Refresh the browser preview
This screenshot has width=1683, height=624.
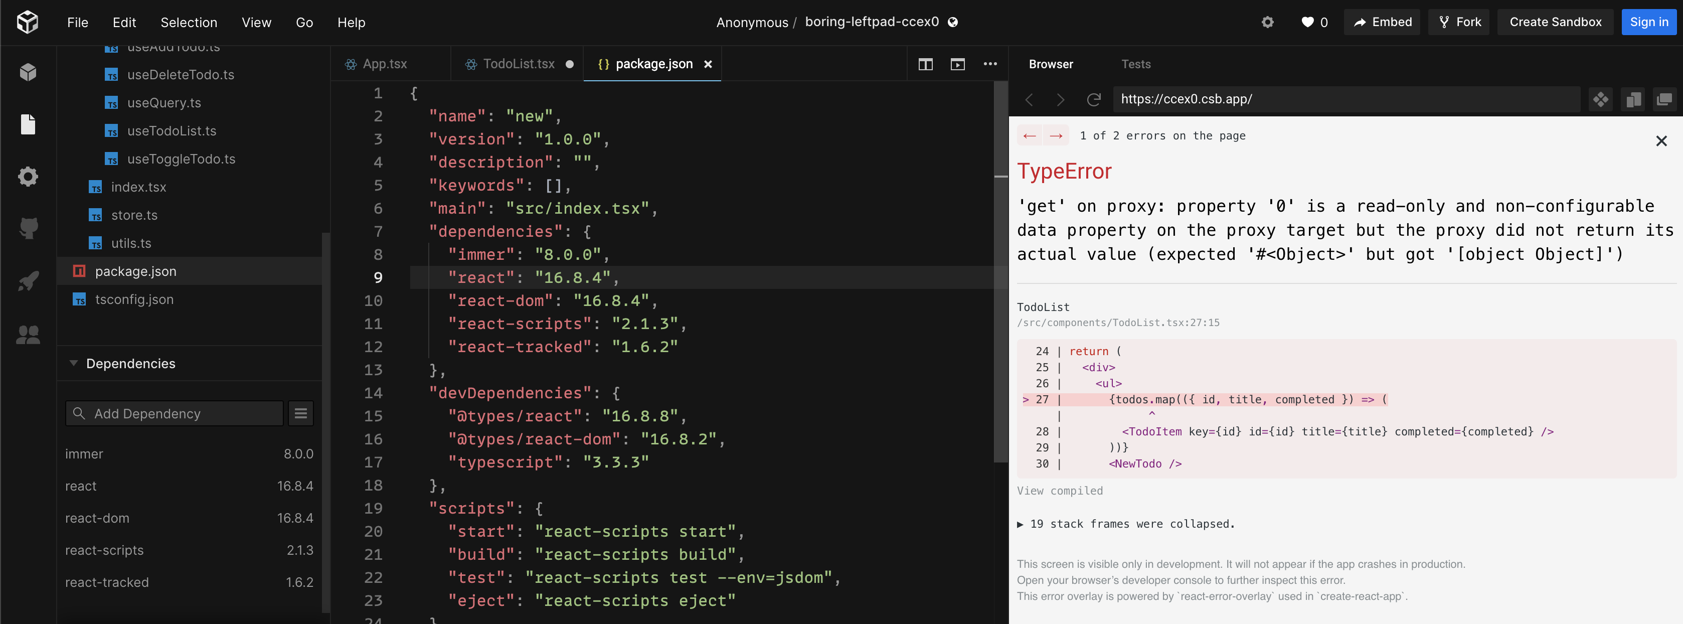click(1094, 99)
